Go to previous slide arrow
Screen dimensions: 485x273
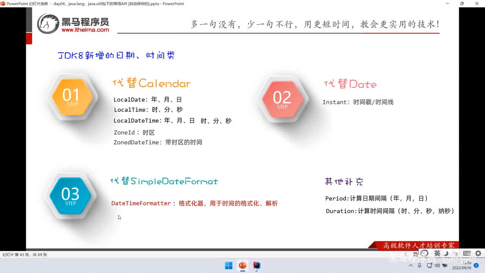coord(406,254)
